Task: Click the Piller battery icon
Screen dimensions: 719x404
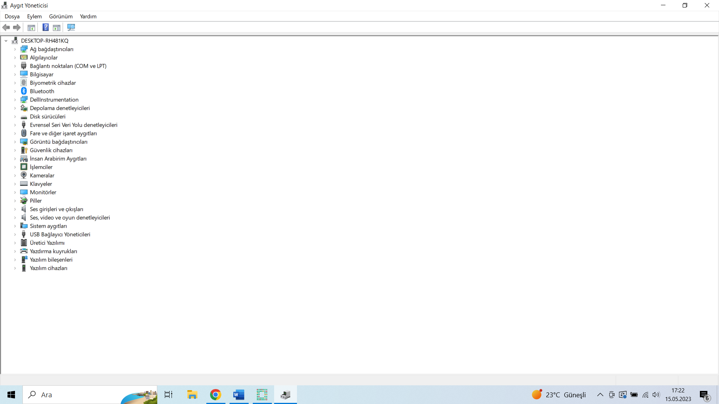Action: tap(24, 201)
